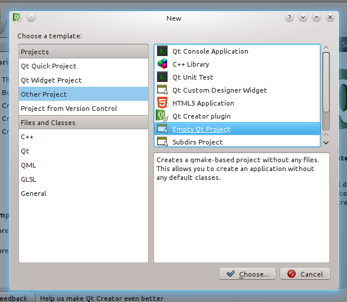Select the QML category
Image resolution: width=347 pixels, height=302 pixels.
tap(83, 165)
